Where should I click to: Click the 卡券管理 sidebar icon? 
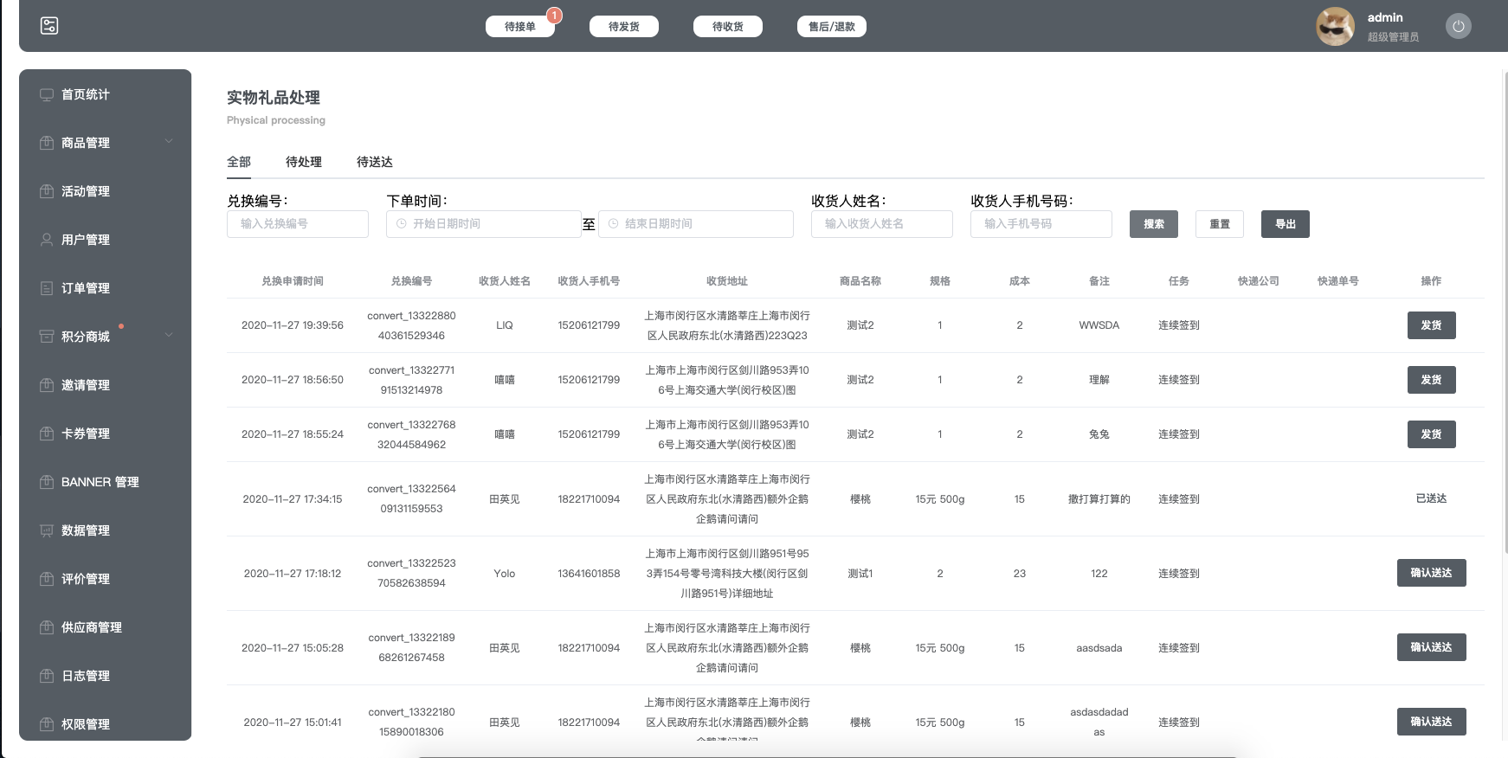(x=47, y=434)
